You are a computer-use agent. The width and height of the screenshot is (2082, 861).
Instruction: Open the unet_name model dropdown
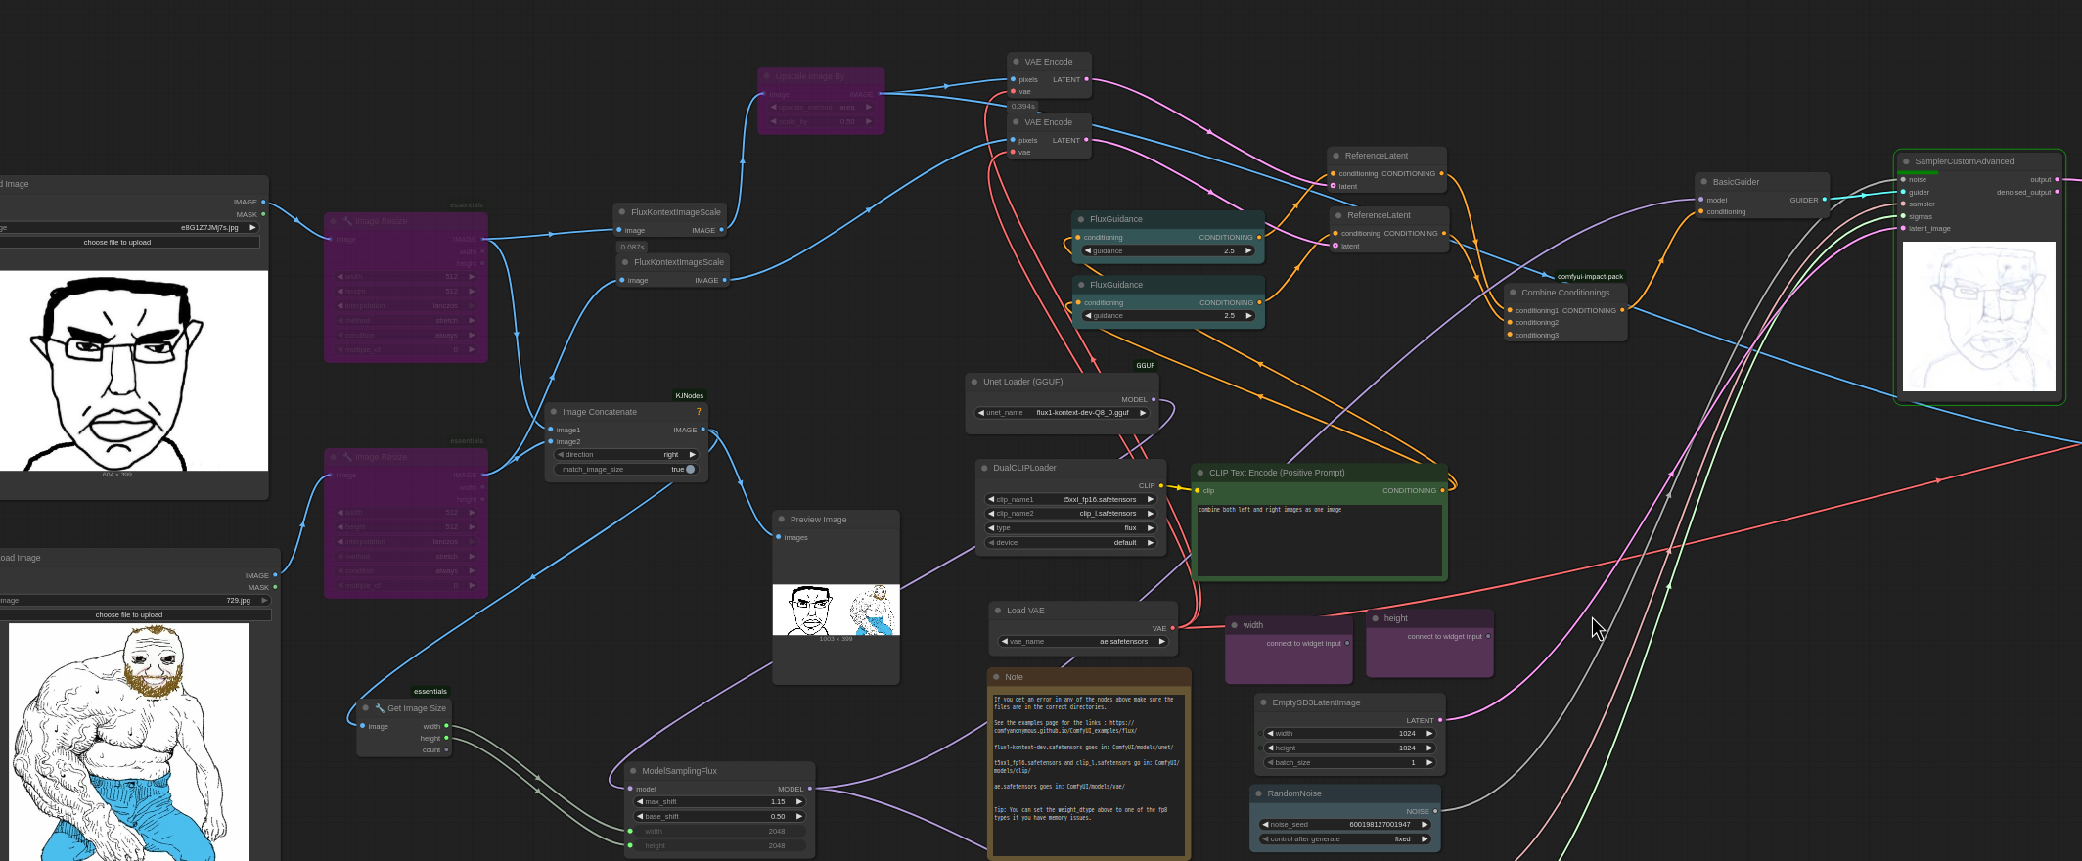[x=1062, y=413]
